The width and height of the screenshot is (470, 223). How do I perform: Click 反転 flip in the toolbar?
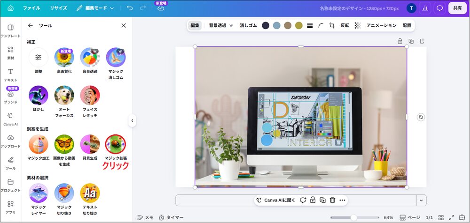pyautogui.click(x=345, y=26)
